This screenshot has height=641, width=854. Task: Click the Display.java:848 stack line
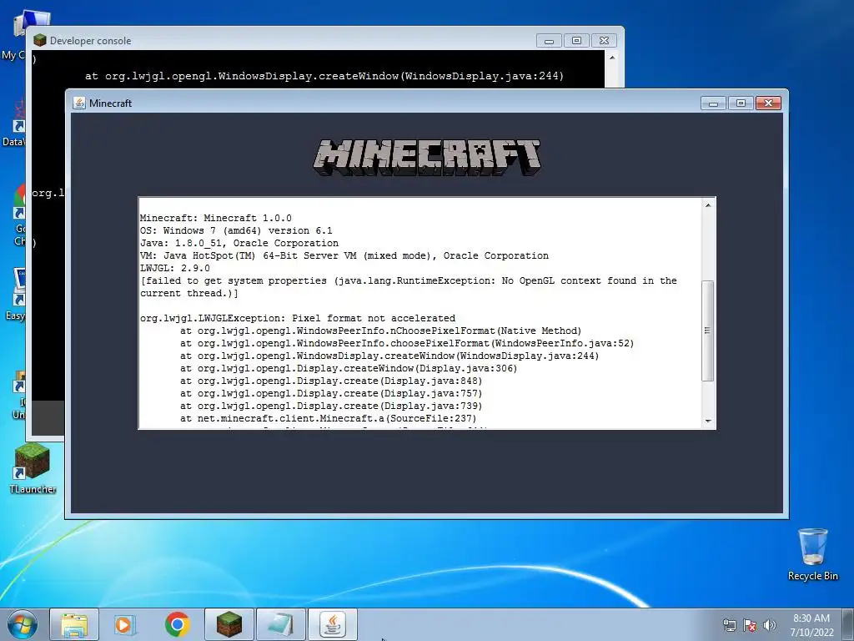pos(331,381)
